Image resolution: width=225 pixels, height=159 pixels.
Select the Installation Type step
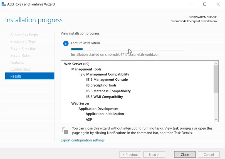pos(23,42)
